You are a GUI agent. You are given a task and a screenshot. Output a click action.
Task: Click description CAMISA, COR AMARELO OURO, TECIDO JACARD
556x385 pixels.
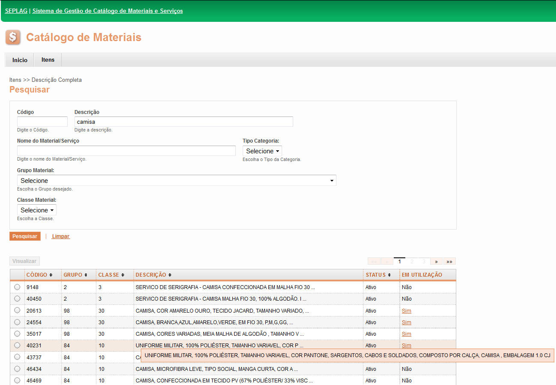tap(222, 310)
